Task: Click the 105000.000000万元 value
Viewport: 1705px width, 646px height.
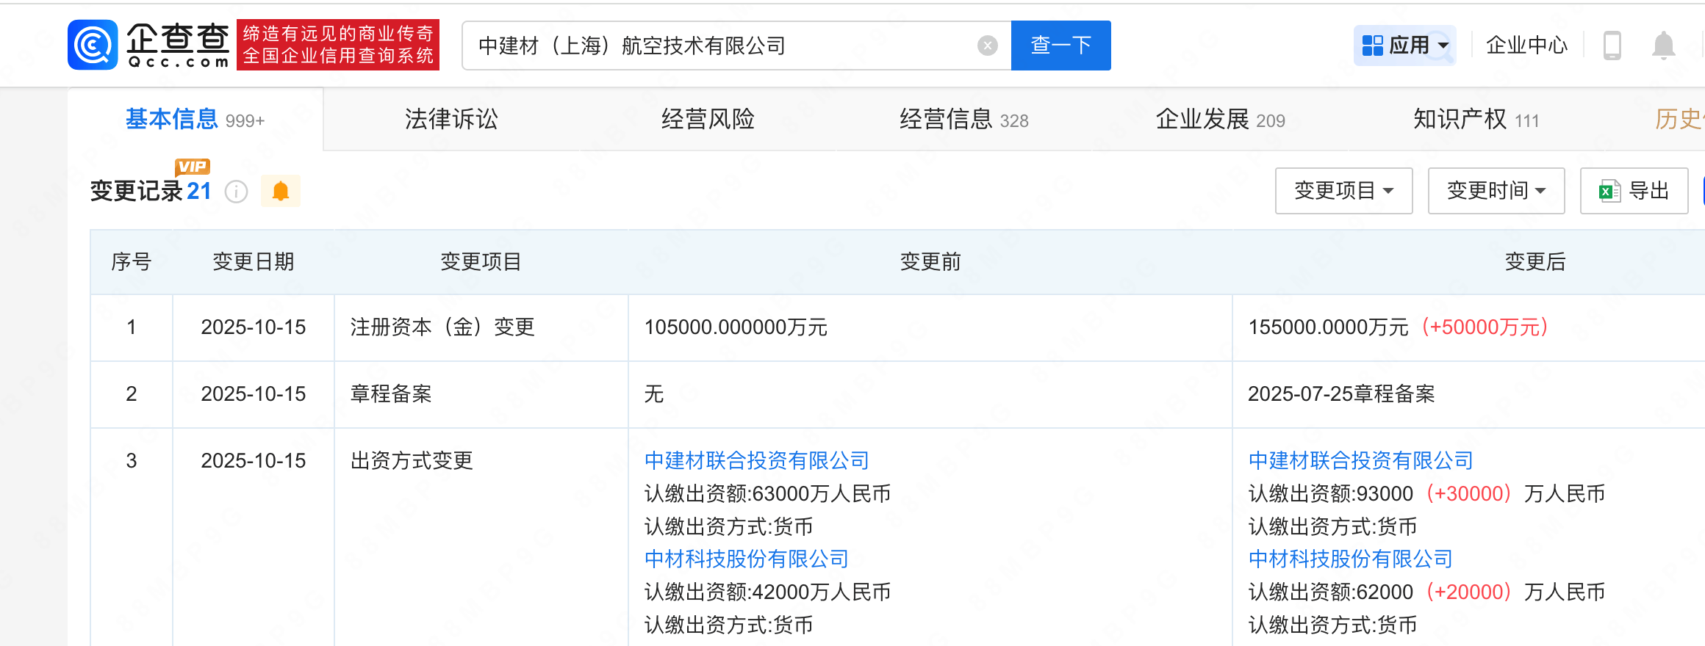Action: click(x=736, y=327)
